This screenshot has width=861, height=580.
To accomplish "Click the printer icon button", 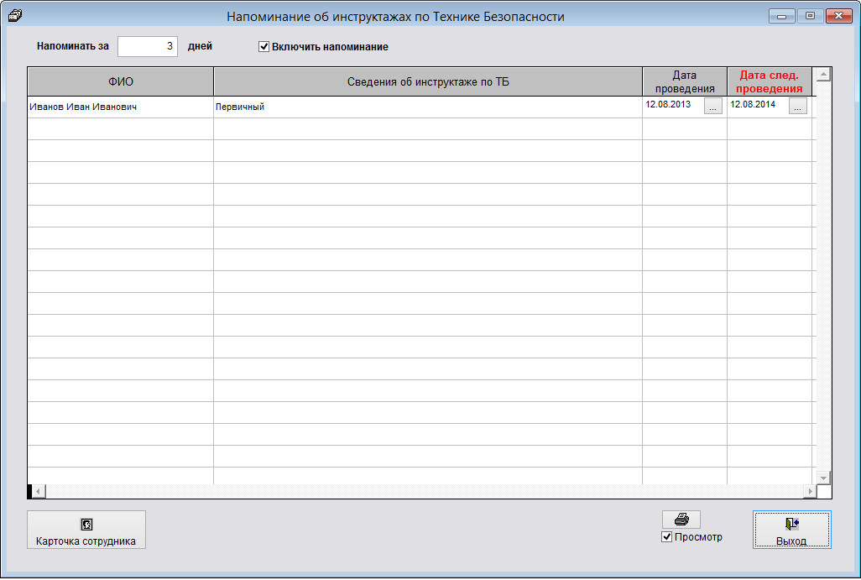I will [681, 519].
